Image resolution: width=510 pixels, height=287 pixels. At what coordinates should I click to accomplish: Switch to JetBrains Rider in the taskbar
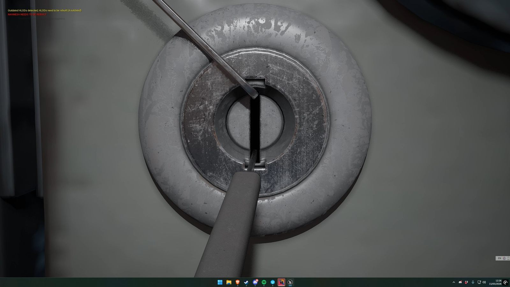[281, 282]
